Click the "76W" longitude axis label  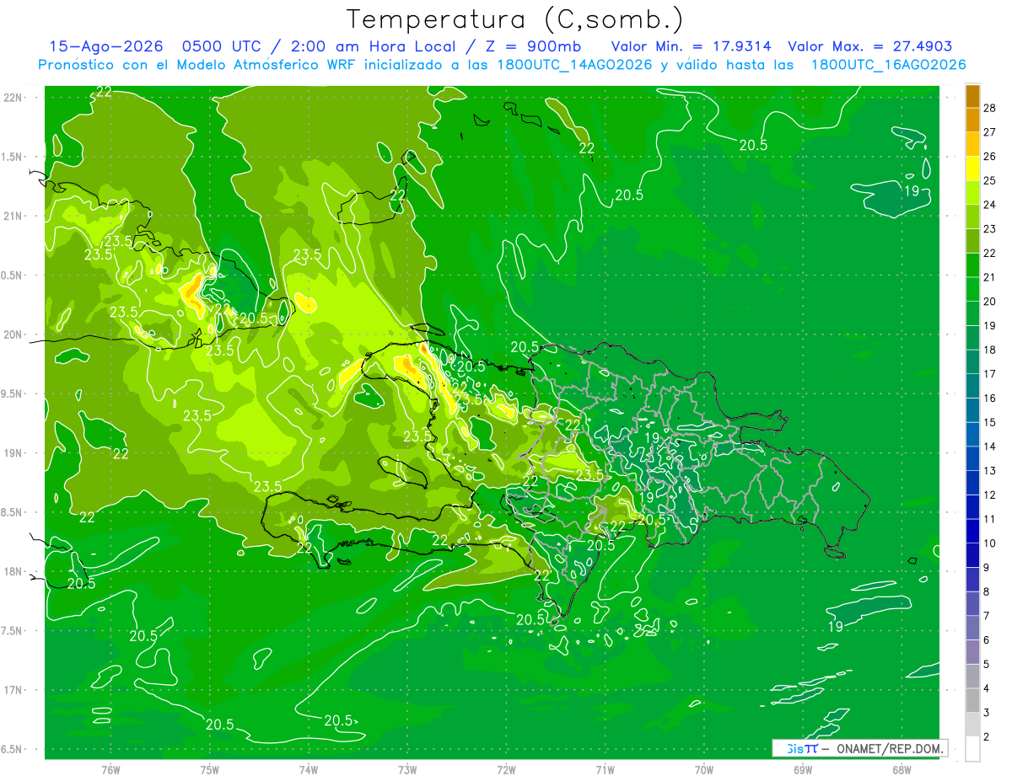110,769
